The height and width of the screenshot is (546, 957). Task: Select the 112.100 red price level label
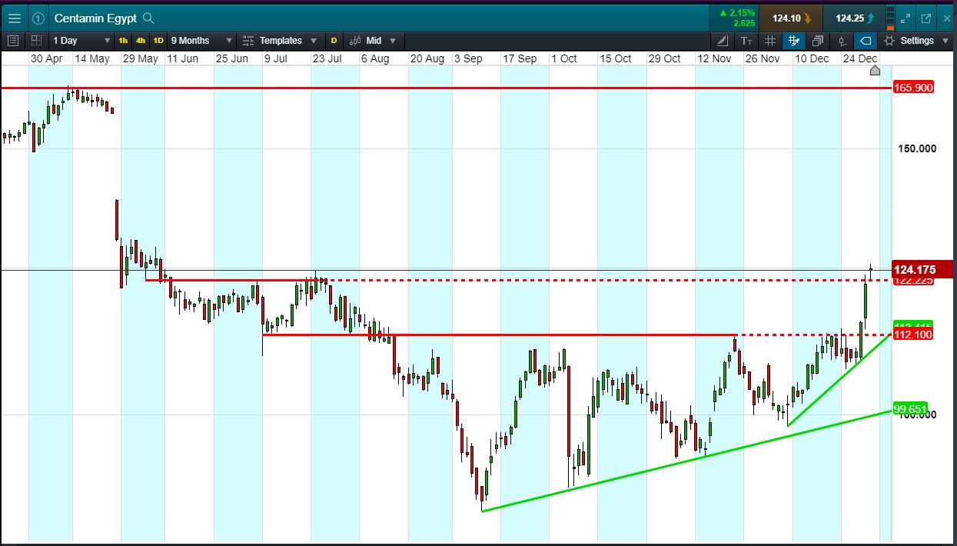click(x=913, y=335)
